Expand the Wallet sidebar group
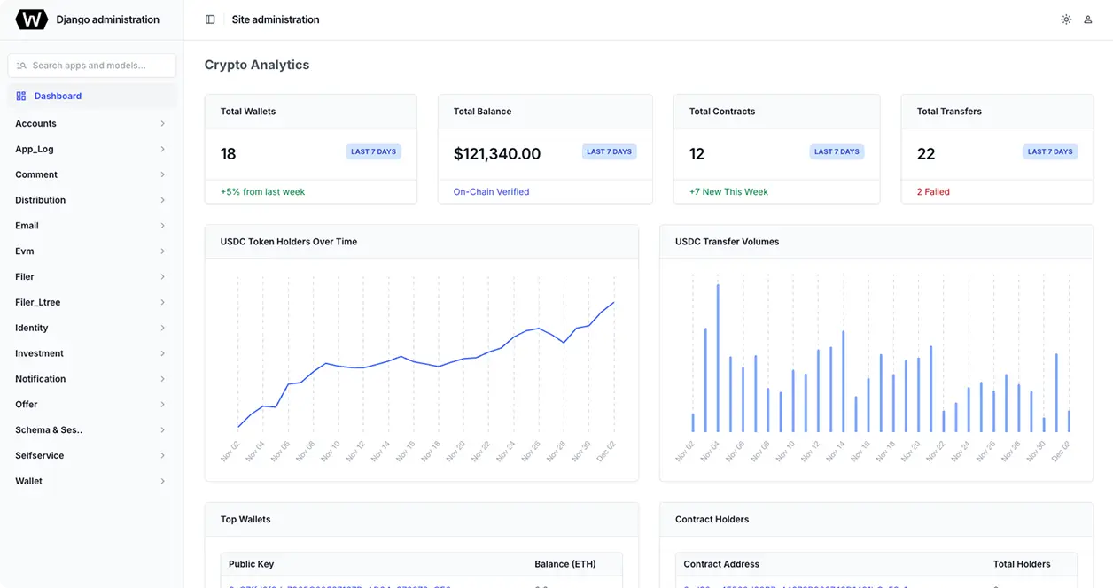The width and height of the screenshot is (1113, 588). (92, 481)
